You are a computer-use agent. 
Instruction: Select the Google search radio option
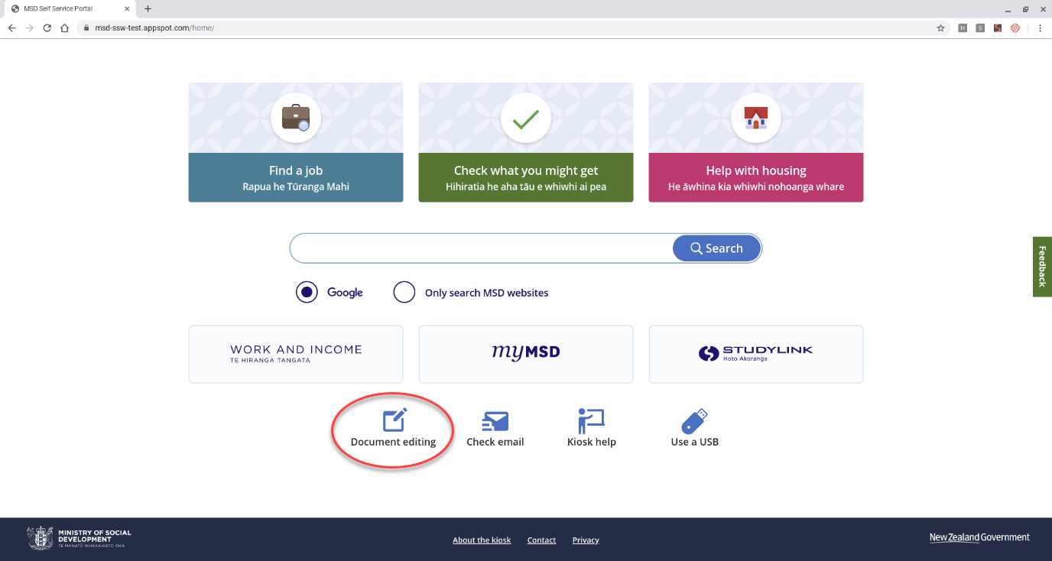coord(307,292)
